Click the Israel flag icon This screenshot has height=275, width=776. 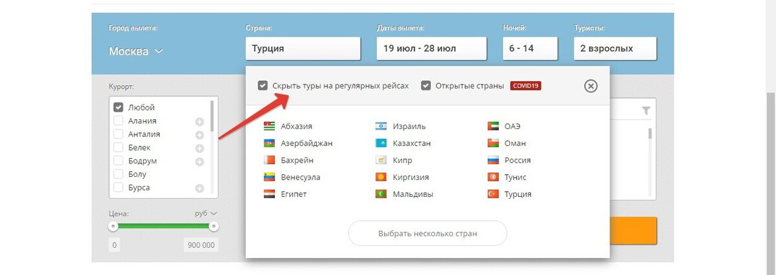(381, 127)
